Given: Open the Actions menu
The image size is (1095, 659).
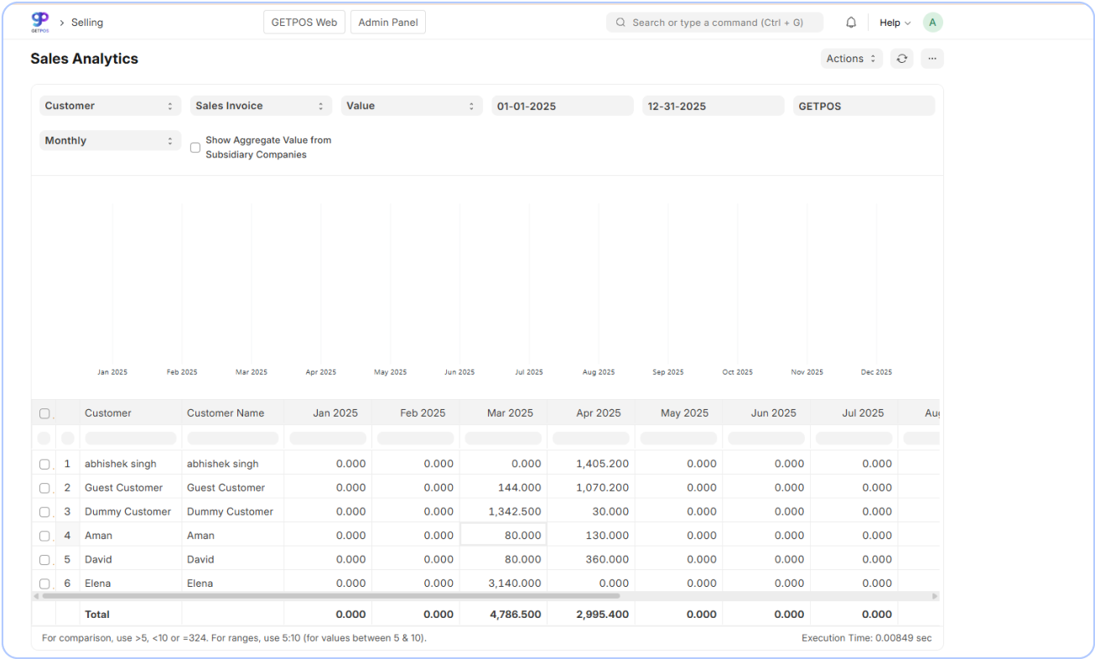Looking at the screenshot, I should (851, 59).
